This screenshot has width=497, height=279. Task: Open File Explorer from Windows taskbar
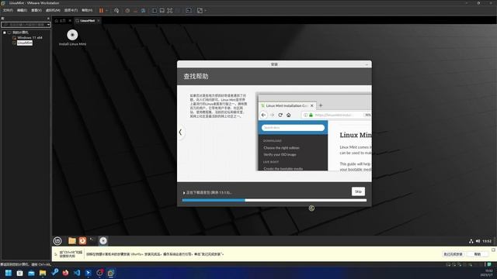43,273
